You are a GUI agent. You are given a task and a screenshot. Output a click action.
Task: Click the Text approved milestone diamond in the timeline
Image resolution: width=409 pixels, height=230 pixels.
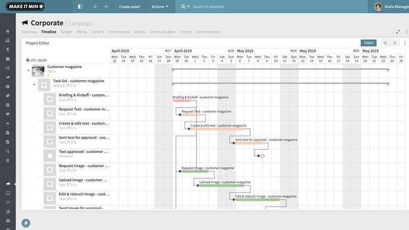coord(263,156)
